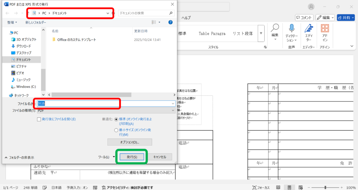
Task: Open the Editing search icon in ribbon
Action: [275, 28]
